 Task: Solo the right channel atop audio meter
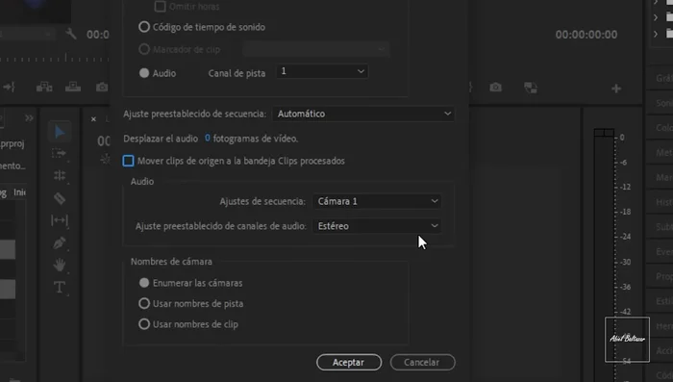(x=609, y=133)
